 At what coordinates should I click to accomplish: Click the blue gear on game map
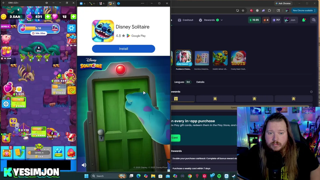pyautogui.click(x=6, y=104)
